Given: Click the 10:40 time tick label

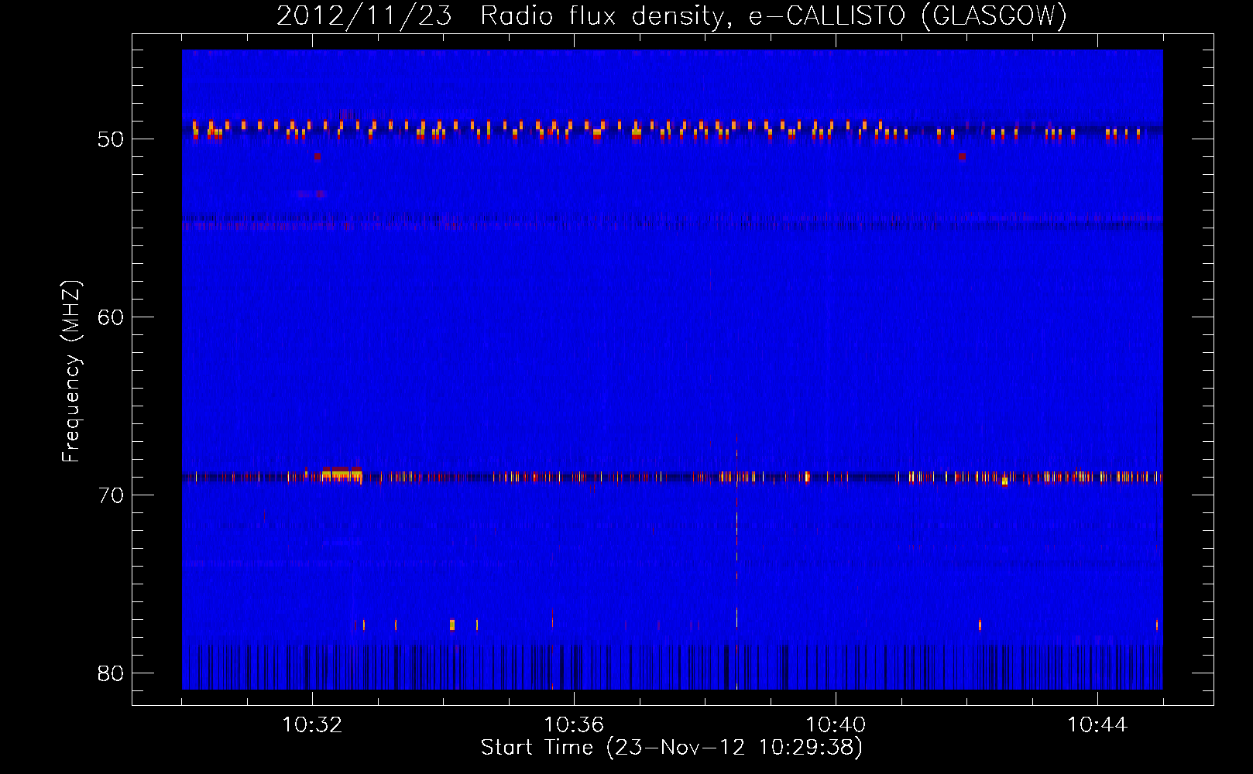Looking at the screenshot, I should tap(836, 725).
